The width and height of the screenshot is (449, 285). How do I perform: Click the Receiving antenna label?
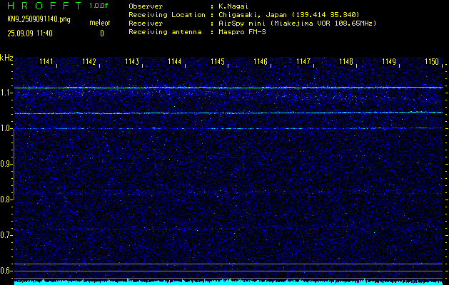tap(165, 32)
